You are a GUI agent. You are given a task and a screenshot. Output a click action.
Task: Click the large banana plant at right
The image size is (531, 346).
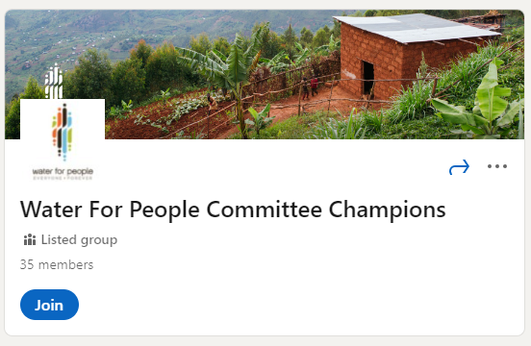tap(481, 102)
